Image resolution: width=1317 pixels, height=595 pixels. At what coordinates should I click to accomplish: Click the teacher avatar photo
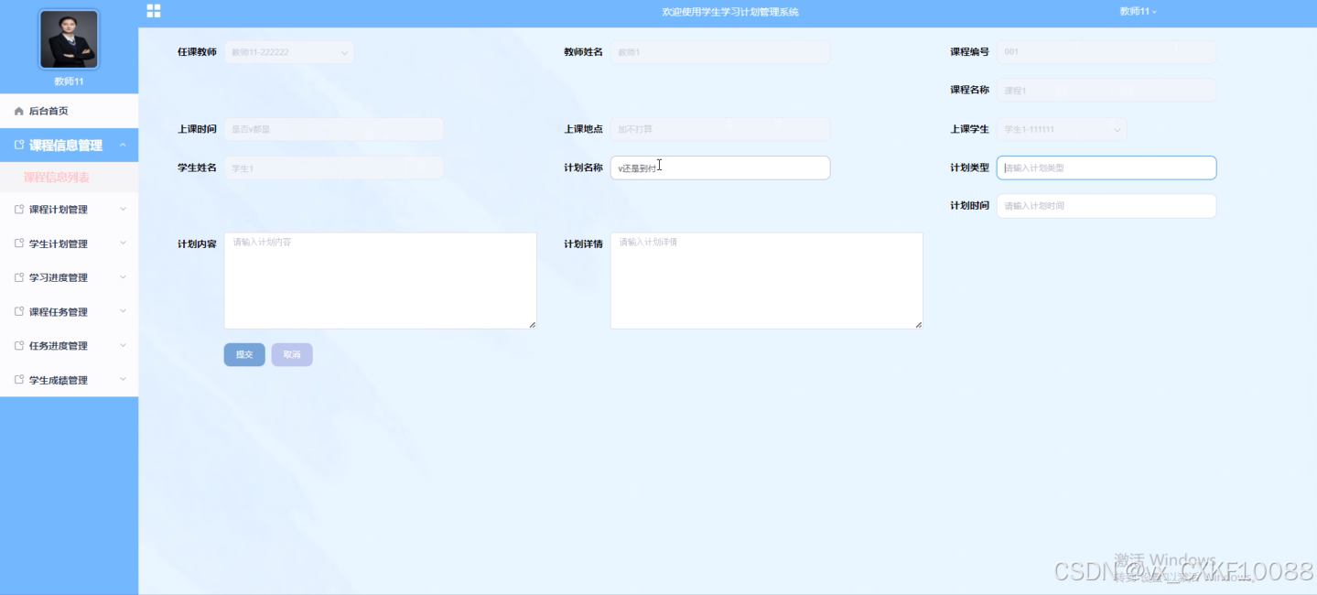tap(69, 39)
